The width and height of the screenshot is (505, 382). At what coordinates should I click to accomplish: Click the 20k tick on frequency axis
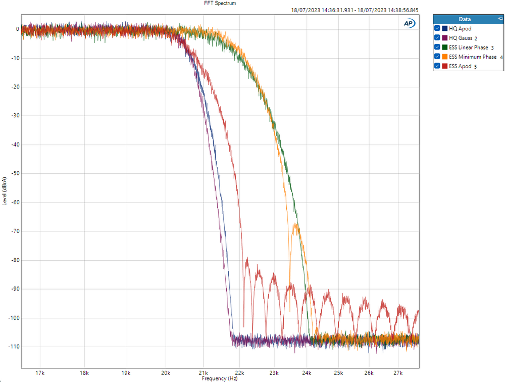pos(166,373)
